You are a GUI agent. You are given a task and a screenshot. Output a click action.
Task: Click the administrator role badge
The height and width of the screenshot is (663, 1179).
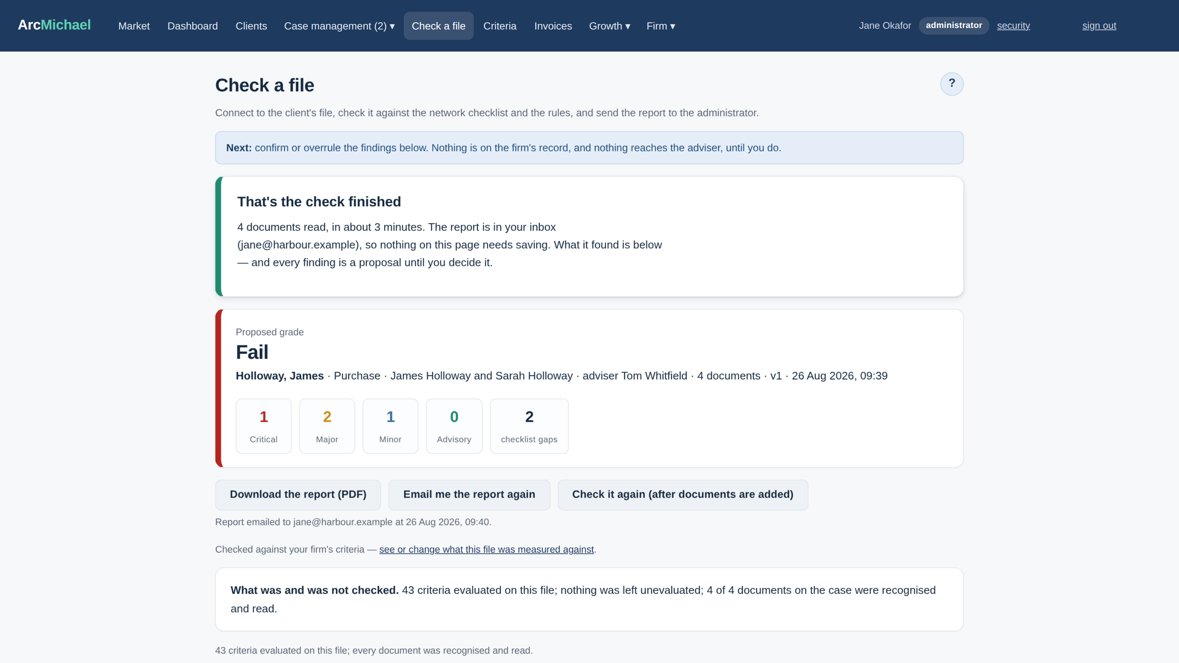point(954,26)
